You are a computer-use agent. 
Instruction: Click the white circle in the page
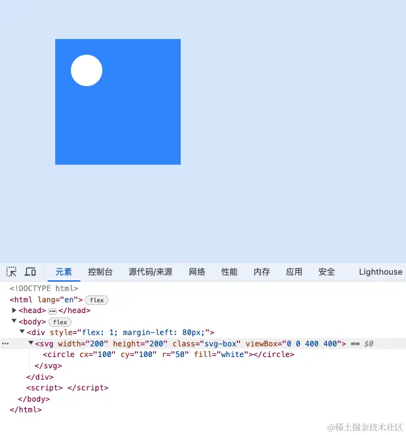(x=87, y=70)
